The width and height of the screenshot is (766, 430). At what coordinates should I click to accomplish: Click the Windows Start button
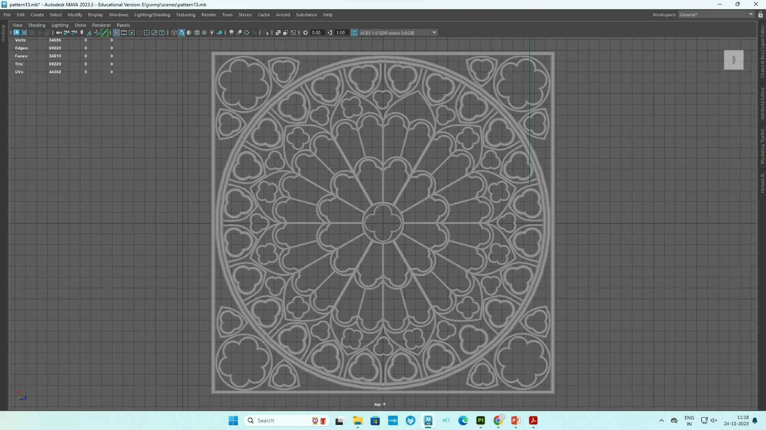[x=233, y=420]
